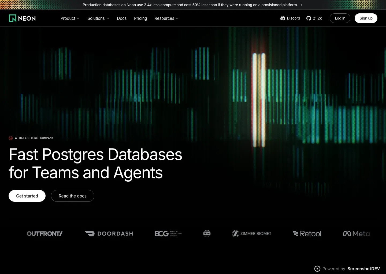Expand the Resources dropdown menu

coord(166,18)
